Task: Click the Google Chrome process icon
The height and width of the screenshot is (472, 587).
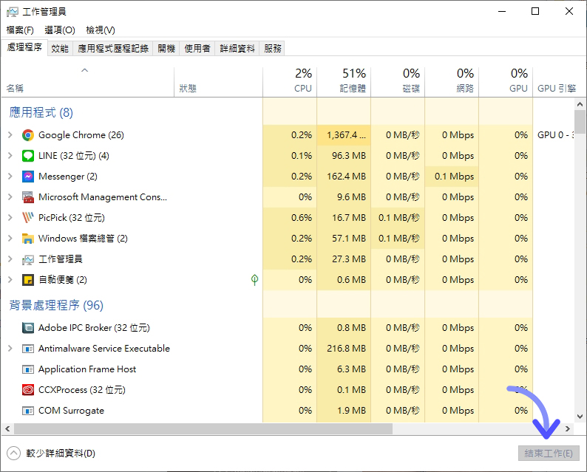Action: (x=27, y=135)
